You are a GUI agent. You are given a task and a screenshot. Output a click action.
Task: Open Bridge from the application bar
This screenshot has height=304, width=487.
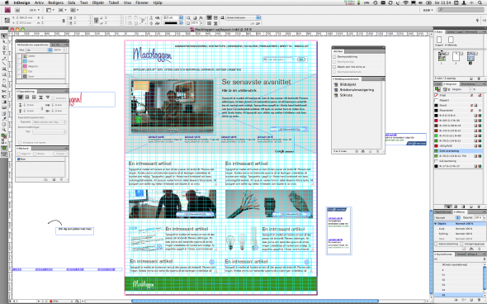(x=17, y=10)
